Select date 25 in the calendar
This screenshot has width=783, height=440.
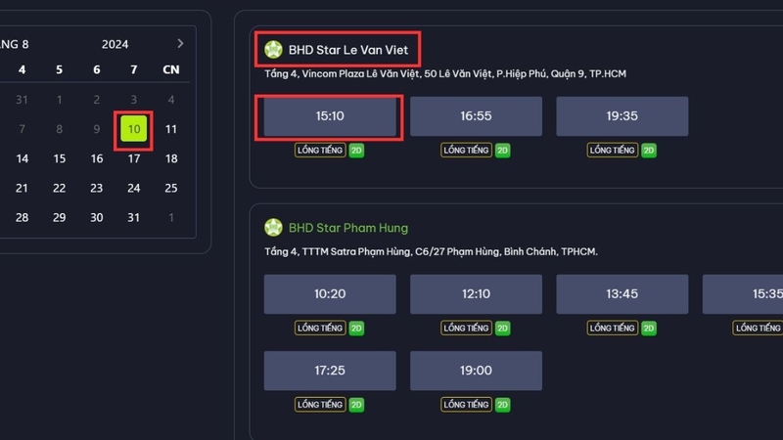click(171, 188)
